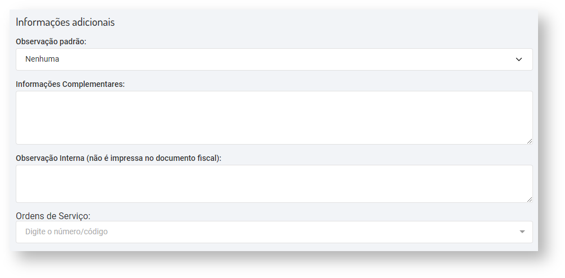The height and width of the screenshot is (278, 565).
Task: Click the caret arrow in Ordens de Serviço field
Action: (x=522, y=231)
